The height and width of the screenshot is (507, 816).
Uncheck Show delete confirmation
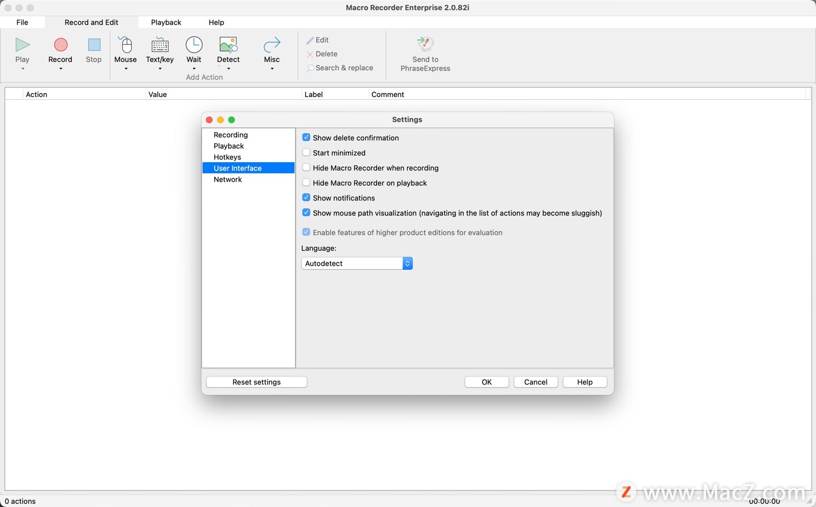pos(306,138)
